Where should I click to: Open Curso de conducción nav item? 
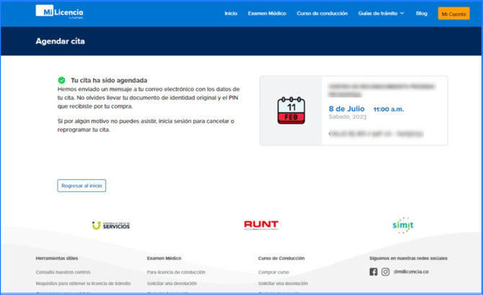pyautogui.click(x=322, y=14)
